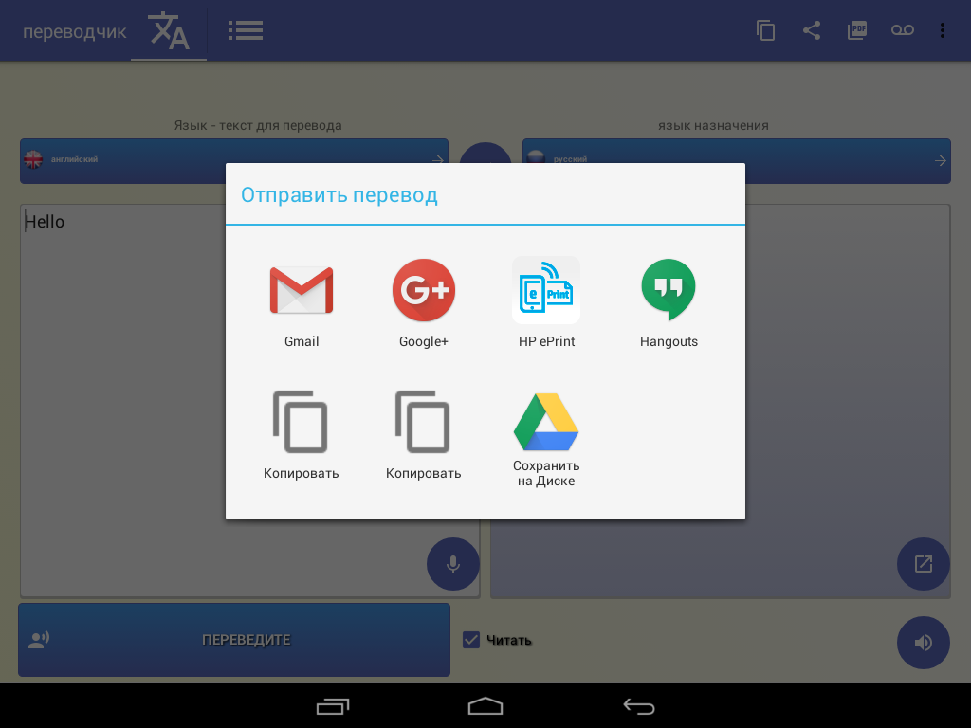Click the copy icon in top toolbar
This screenshot has width=971, height=728.
(x=765, y=30)
